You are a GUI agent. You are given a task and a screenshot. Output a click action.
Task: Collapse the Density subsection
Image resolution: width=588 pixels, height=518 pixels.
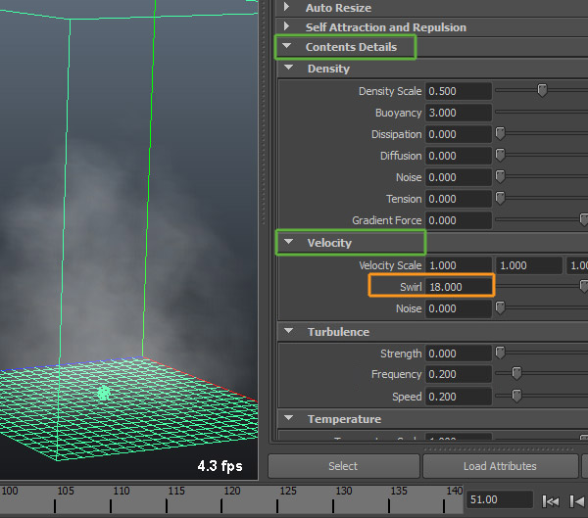coord(289,68)
